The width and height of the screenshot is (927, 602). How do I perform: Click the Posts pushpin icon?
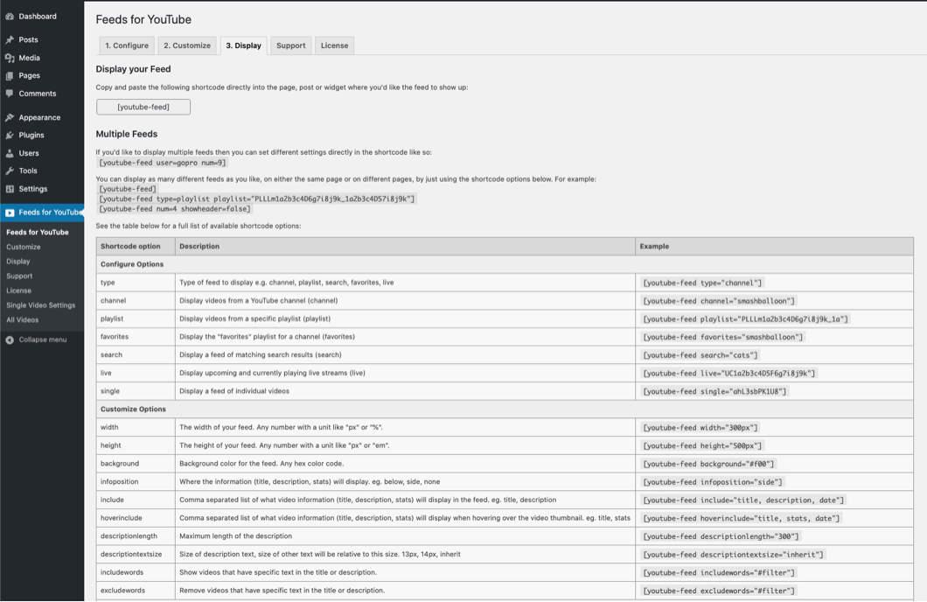click(x=10, y=40)
